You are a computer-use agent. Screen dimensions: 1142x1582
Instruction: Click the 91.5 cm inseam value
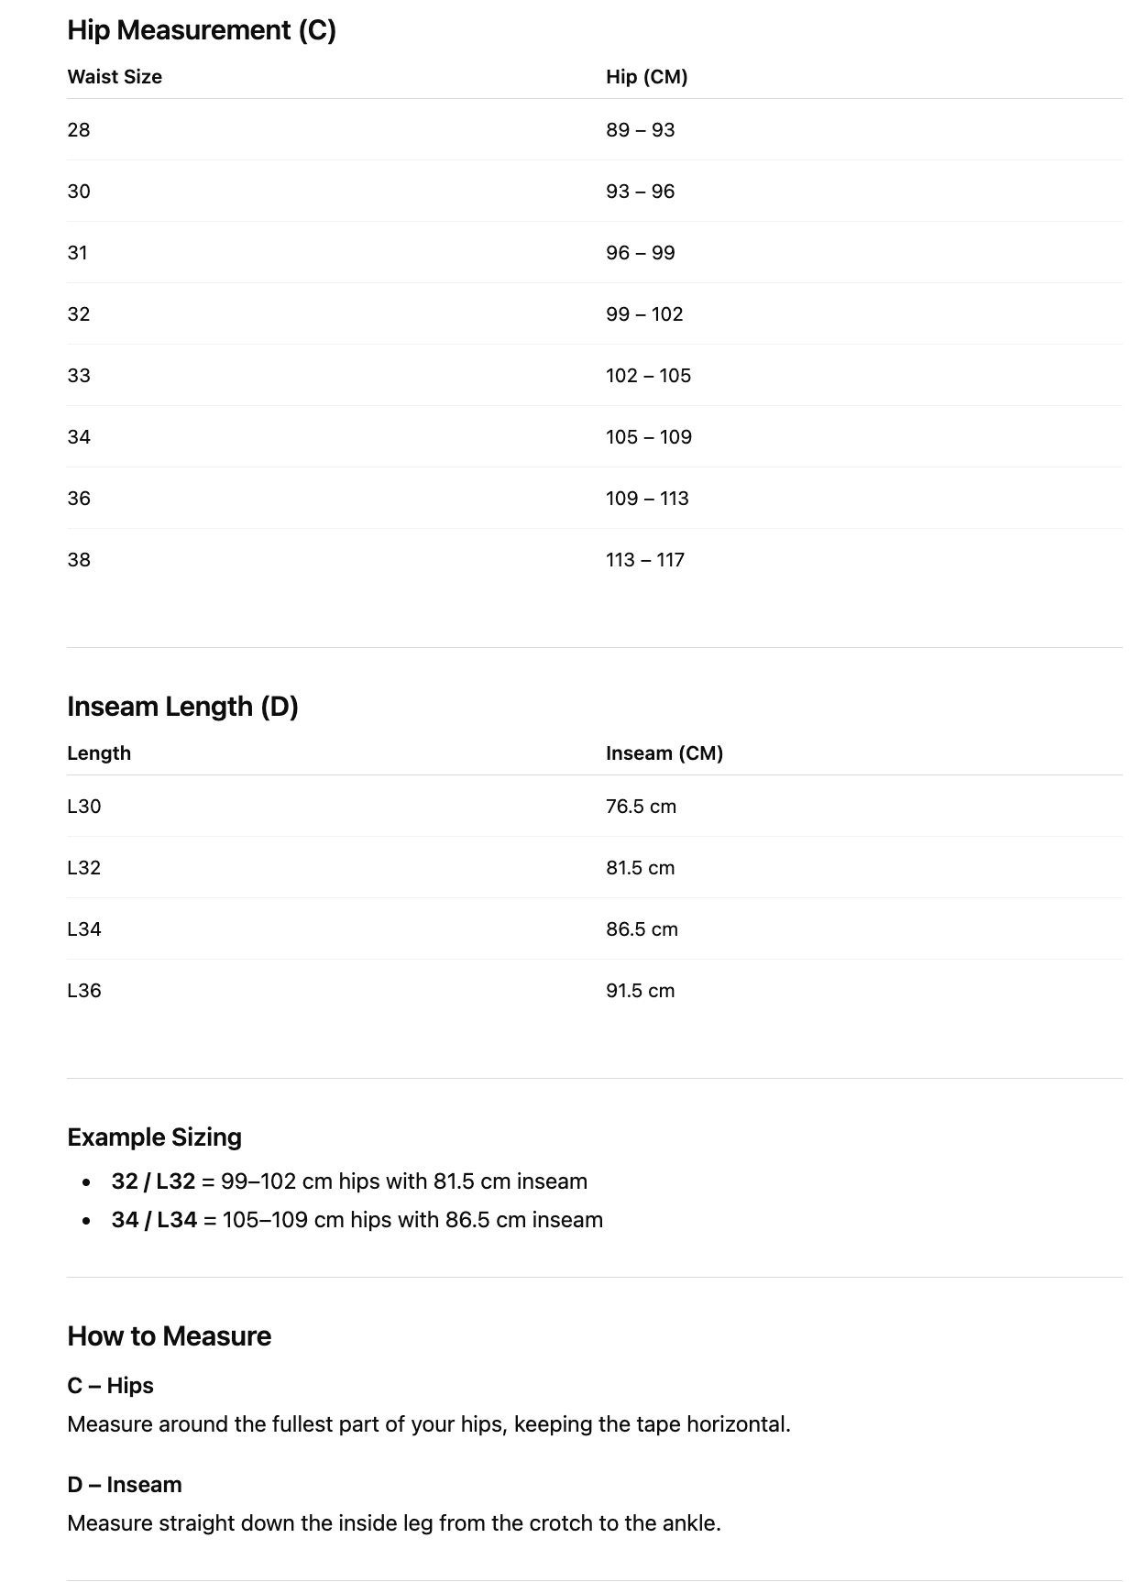point(640,991)
